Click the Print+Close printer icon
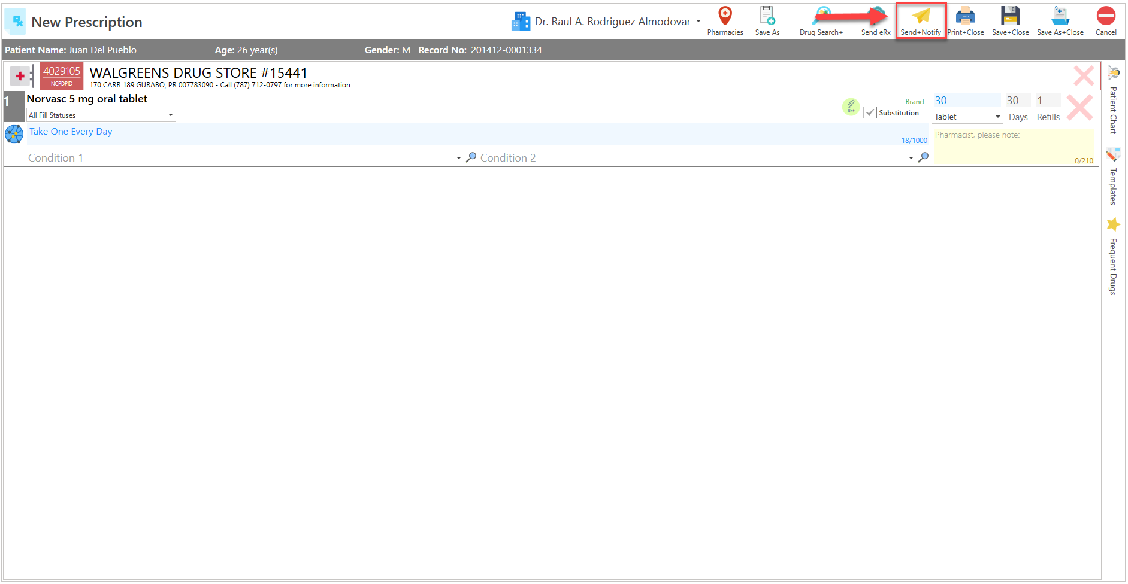 coord(965,16)
